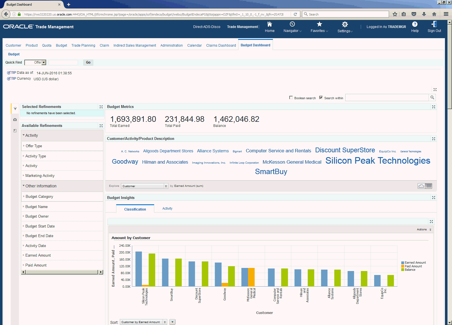This screenshot has height=325, width=452.
Task: Maximize the Available Refinements panel
Action: tap(101, 126)
